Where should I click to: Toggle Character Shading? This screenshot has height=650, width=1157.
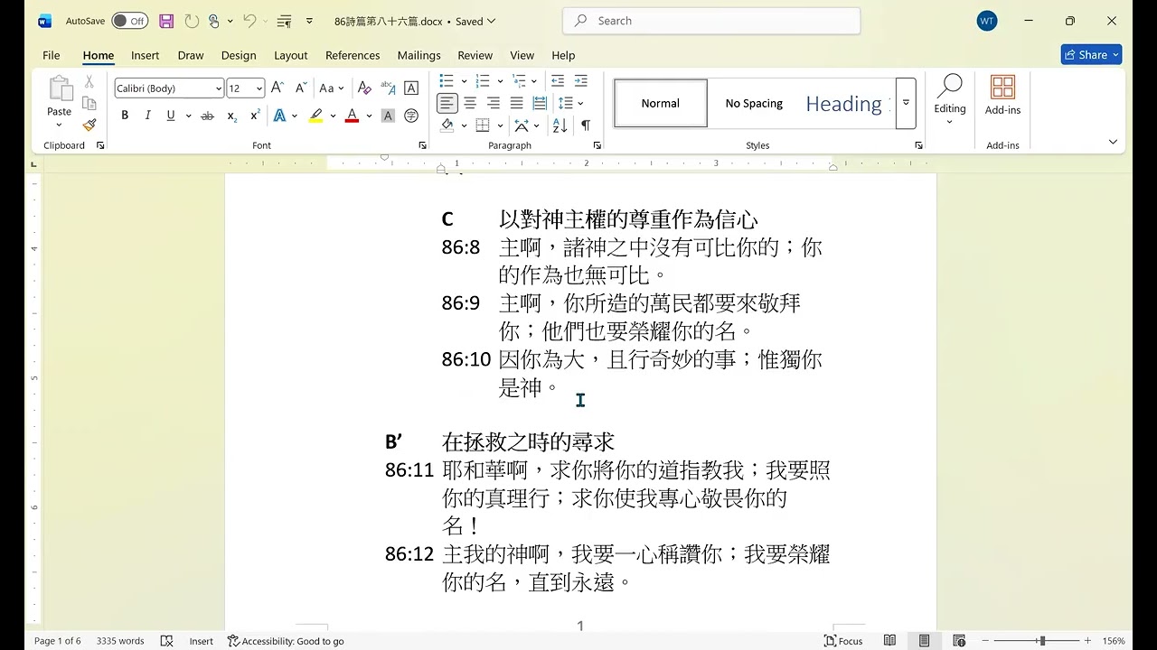point(388,116)
